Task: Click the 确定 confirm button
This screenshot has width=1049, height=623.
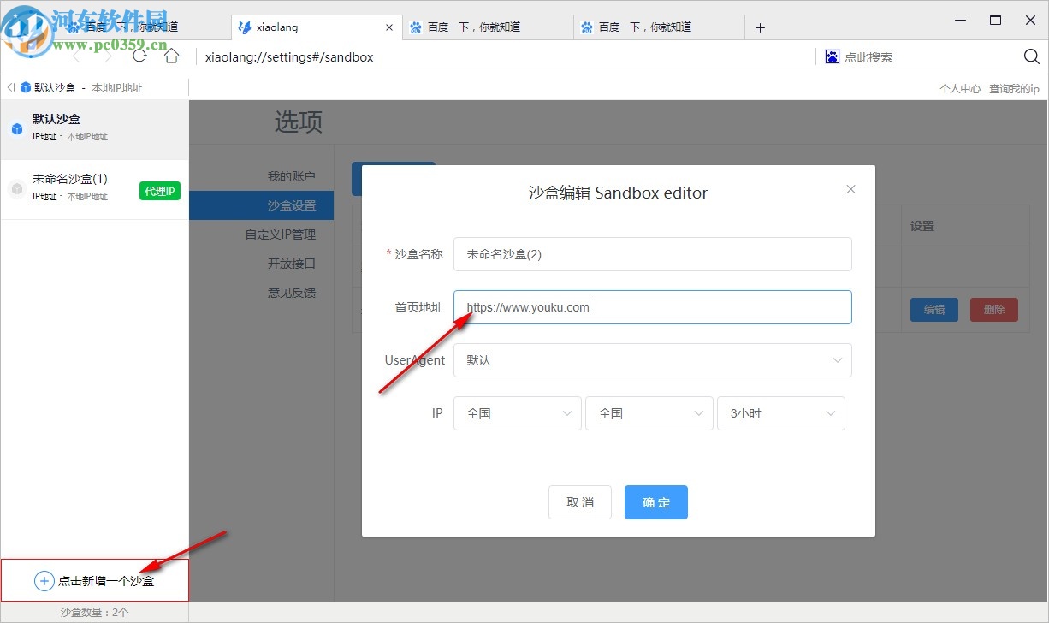Action: point(655,502)
